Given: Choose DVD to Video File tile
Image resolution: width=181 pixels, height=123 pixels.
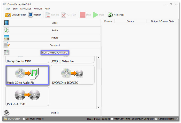Looking at the screenshot, I should click(x=73, y=60).
